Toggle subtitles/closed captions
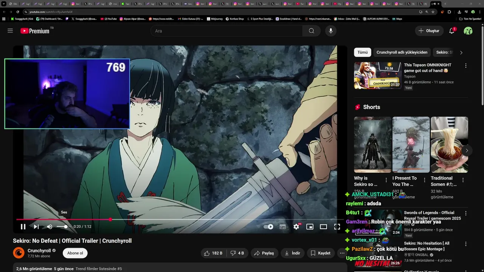The height and width of the screenshot is (272, 484). point(282,227)
